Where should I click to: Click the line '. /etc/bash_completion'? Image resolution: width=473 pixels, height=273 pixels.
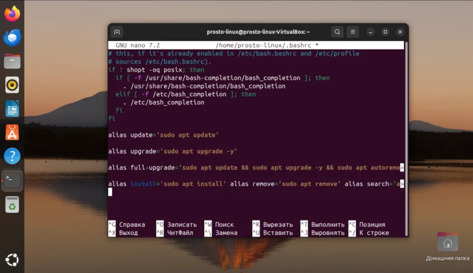pyautogui.click(x=164, y=102)
